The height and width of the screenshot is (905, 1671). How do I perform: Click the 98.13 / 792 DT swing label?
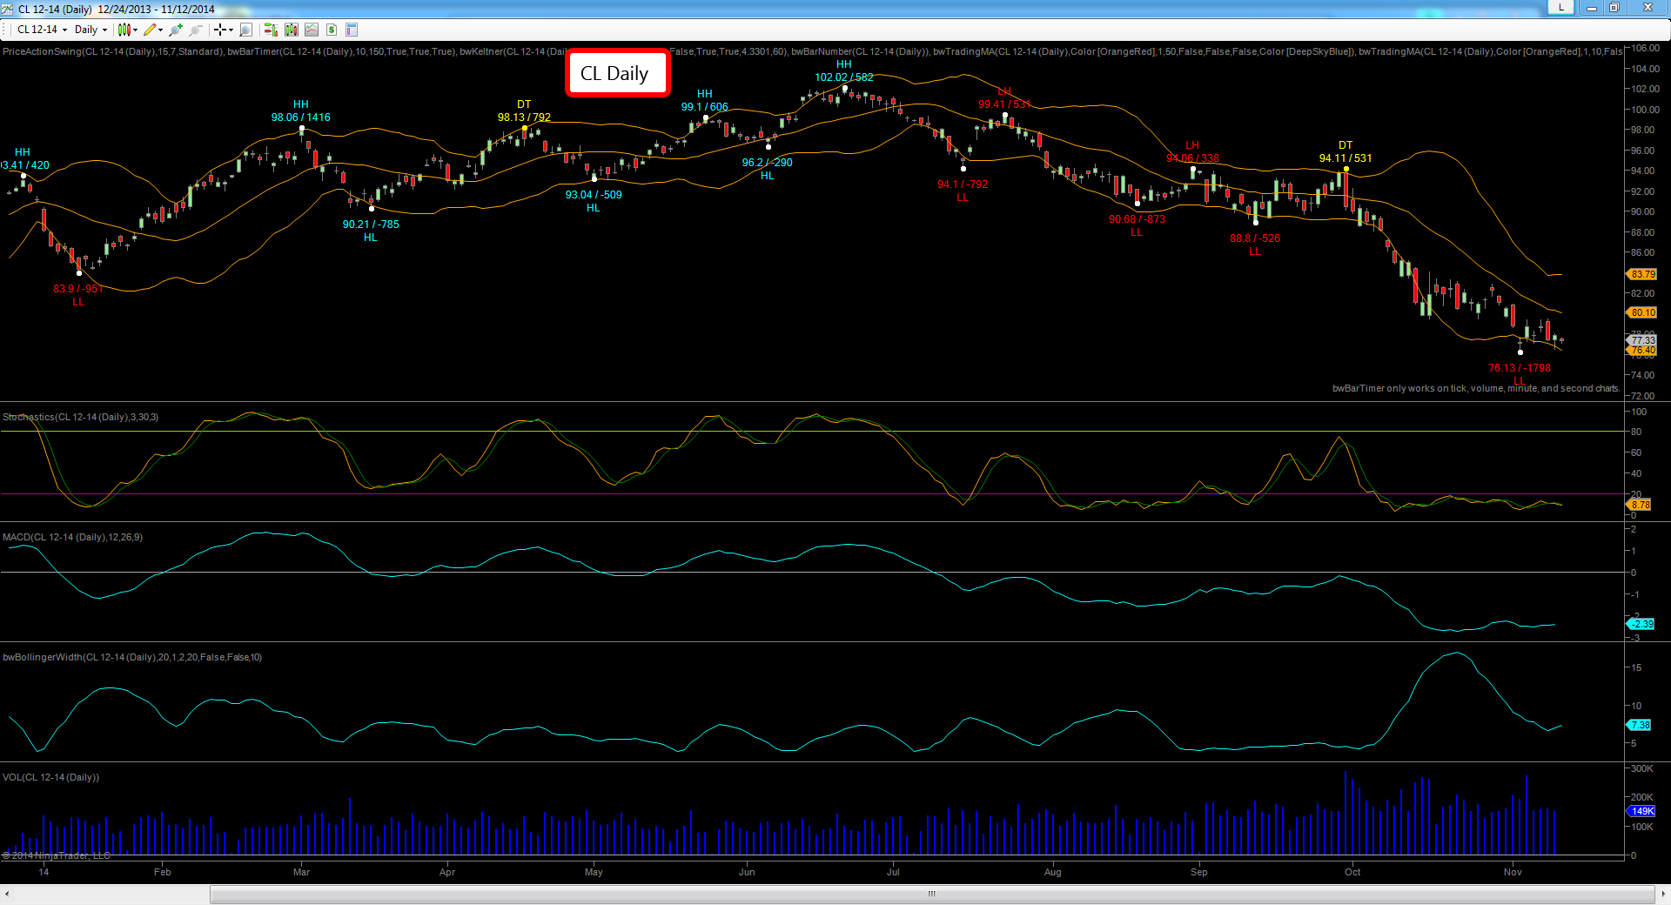pyautogui.click(x=524, y=117)
